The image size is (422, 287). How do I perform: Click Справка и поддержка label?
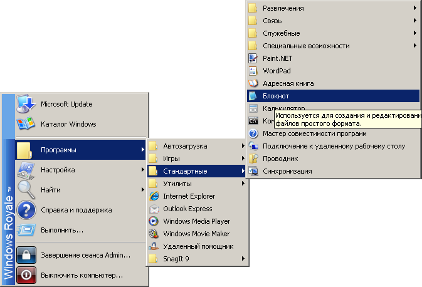click(x=76, y=210)
